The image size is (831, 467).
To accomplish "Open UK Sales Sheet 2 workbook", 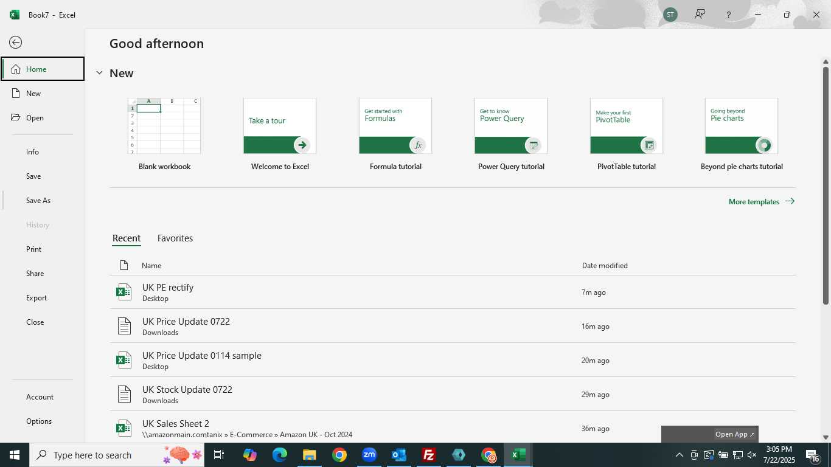I will point(453,428).
